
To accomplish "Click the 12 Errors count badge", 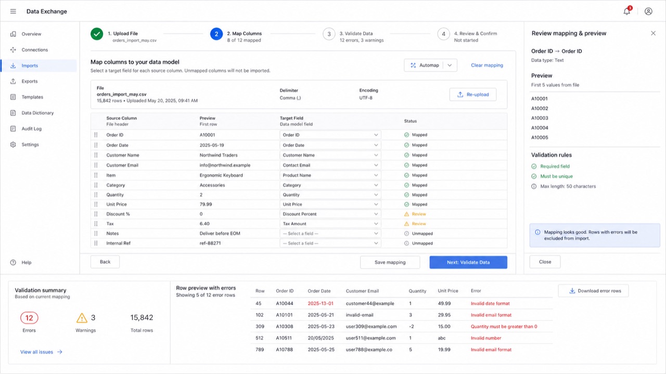I will coord(29,318).
